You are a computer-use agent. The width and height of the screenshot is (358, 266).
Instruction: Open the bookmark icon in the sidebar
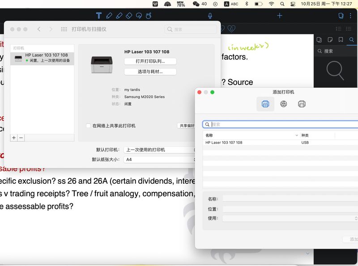pyautogui.click(x=341, y=40)
